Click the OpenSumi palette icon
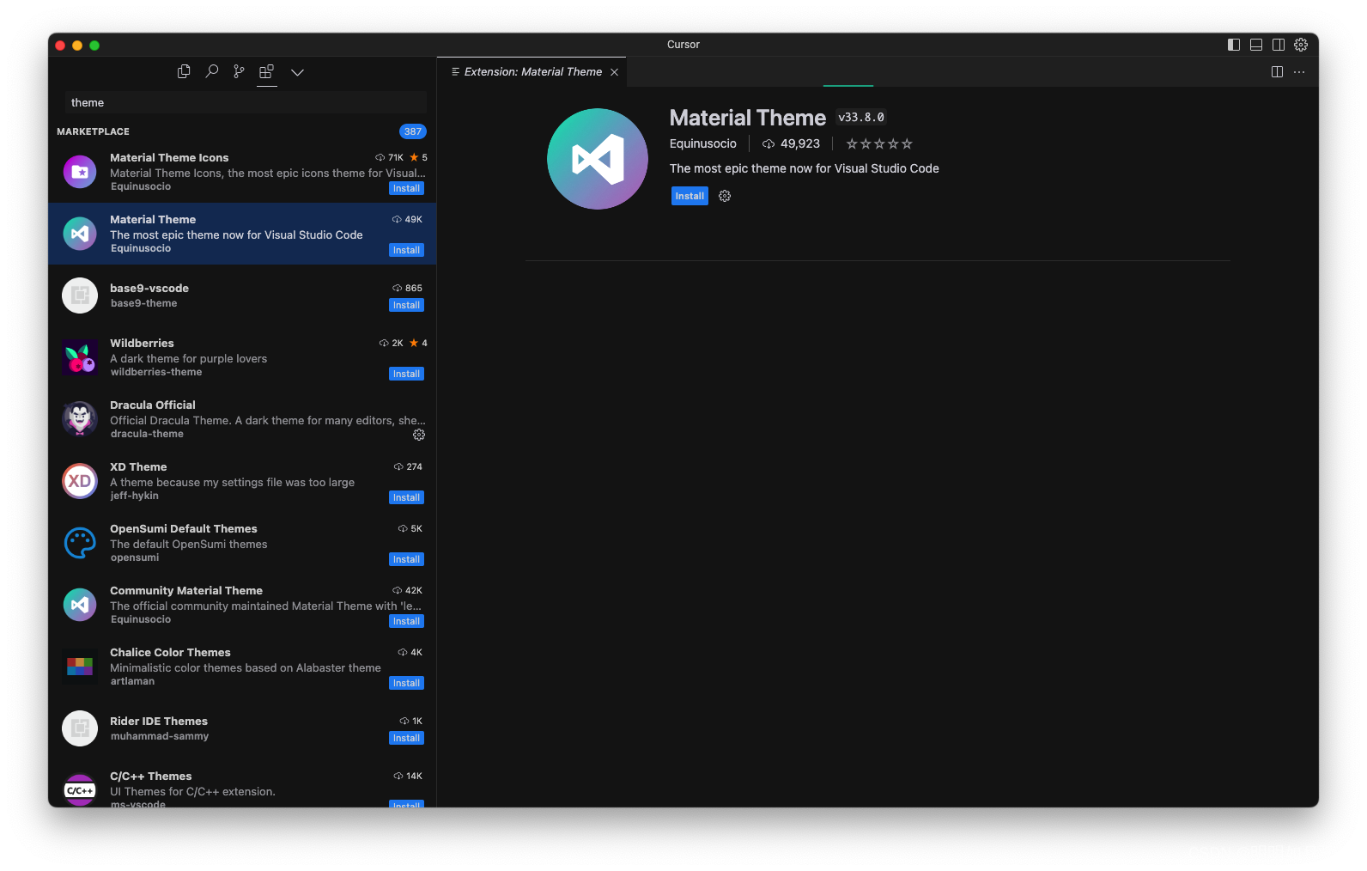Image resolution: width=1367 pixels, height=871 pixels. [x=80, y=543]
